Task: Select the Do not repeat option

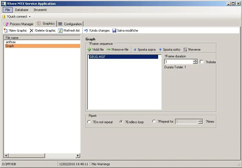Action: coord(89,122)
